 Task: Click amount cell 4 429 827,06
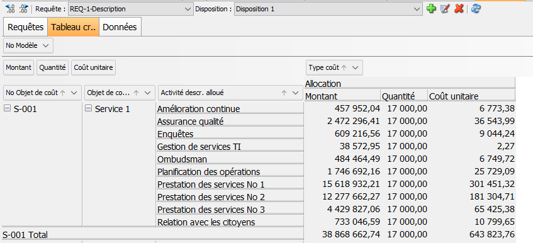pyautogui.click(x=342, y=209)
